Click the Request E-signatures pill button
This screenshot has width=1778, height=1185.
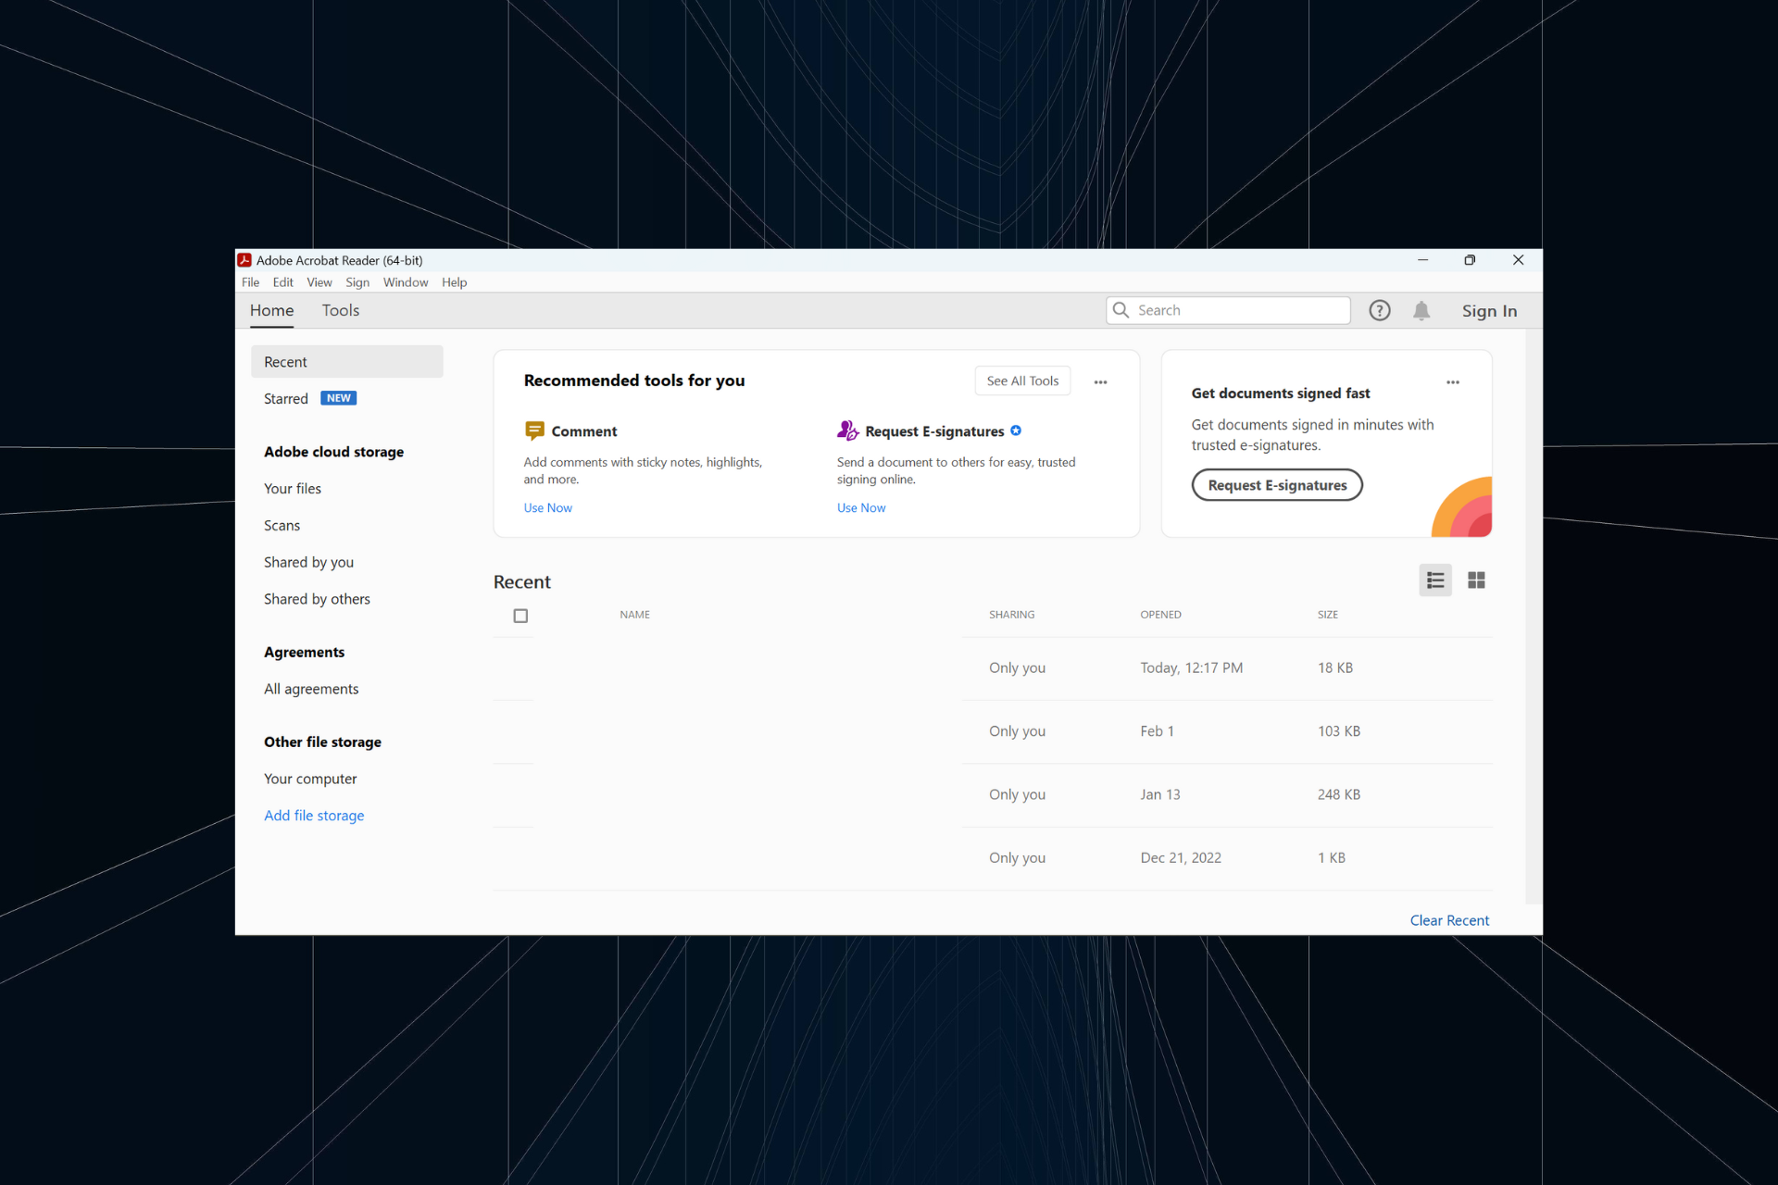point(1277,485)
